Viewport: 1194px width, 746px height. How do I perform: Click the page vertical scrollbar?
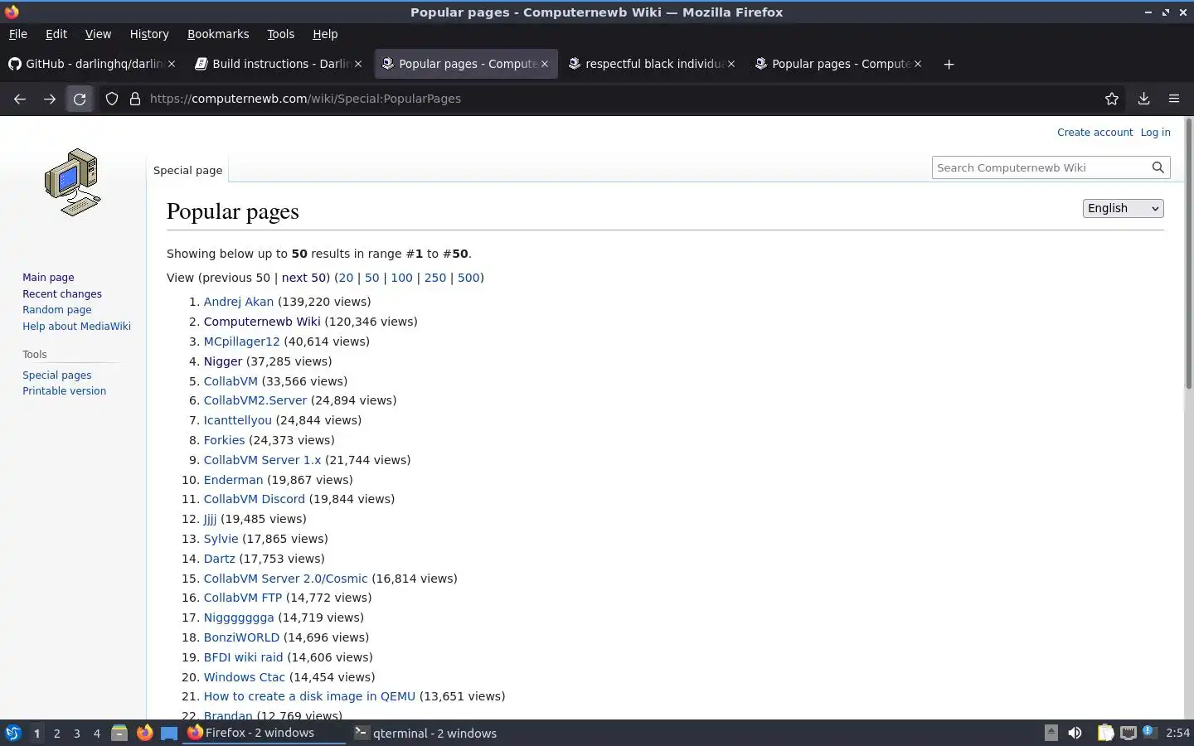[1188, 254]
